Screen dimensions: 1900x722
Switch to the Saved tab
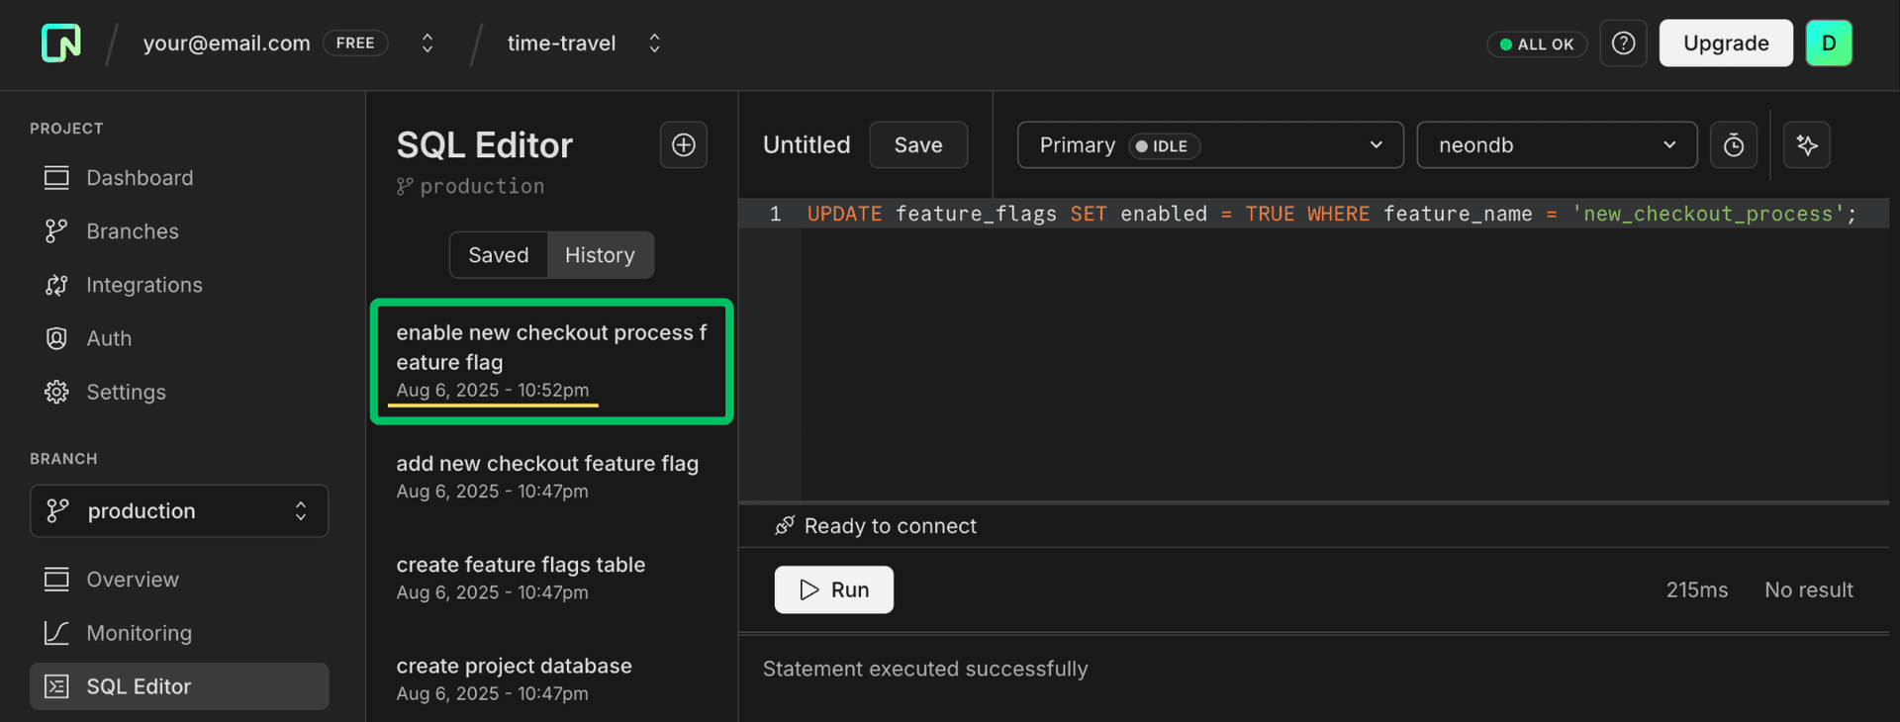point(499,255)
